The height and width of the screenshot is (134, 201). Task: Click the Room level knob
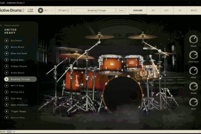(194, 40)
